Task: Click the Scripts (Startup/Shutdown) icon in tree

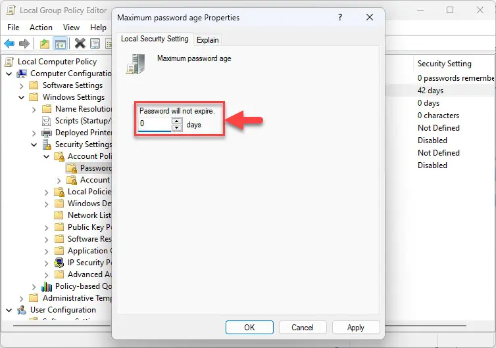Action: tap(47, 121)
